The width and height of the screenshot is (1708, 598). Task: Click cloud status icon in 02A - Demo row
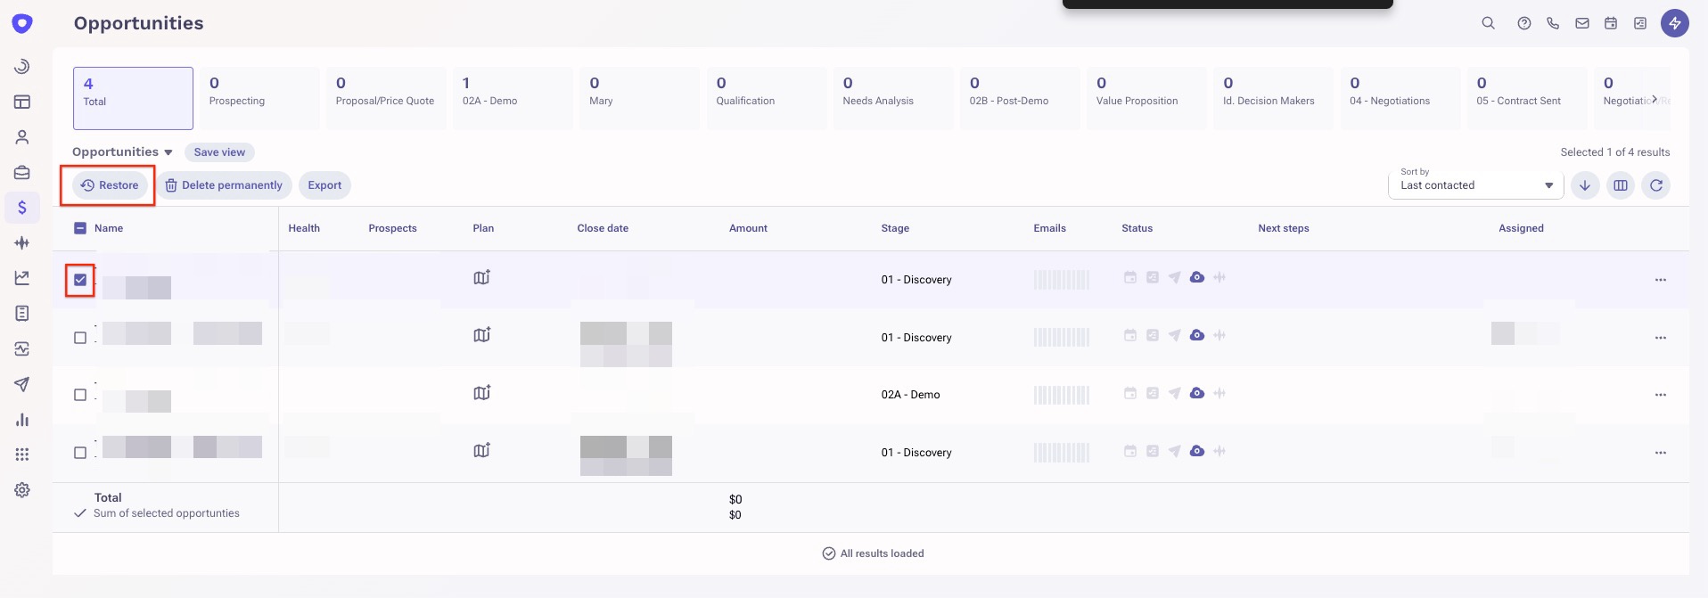point(1197,393)
